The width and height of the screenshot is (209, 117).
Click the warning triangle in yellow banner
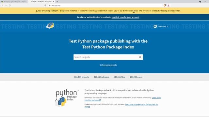click(x=37, y=11)
